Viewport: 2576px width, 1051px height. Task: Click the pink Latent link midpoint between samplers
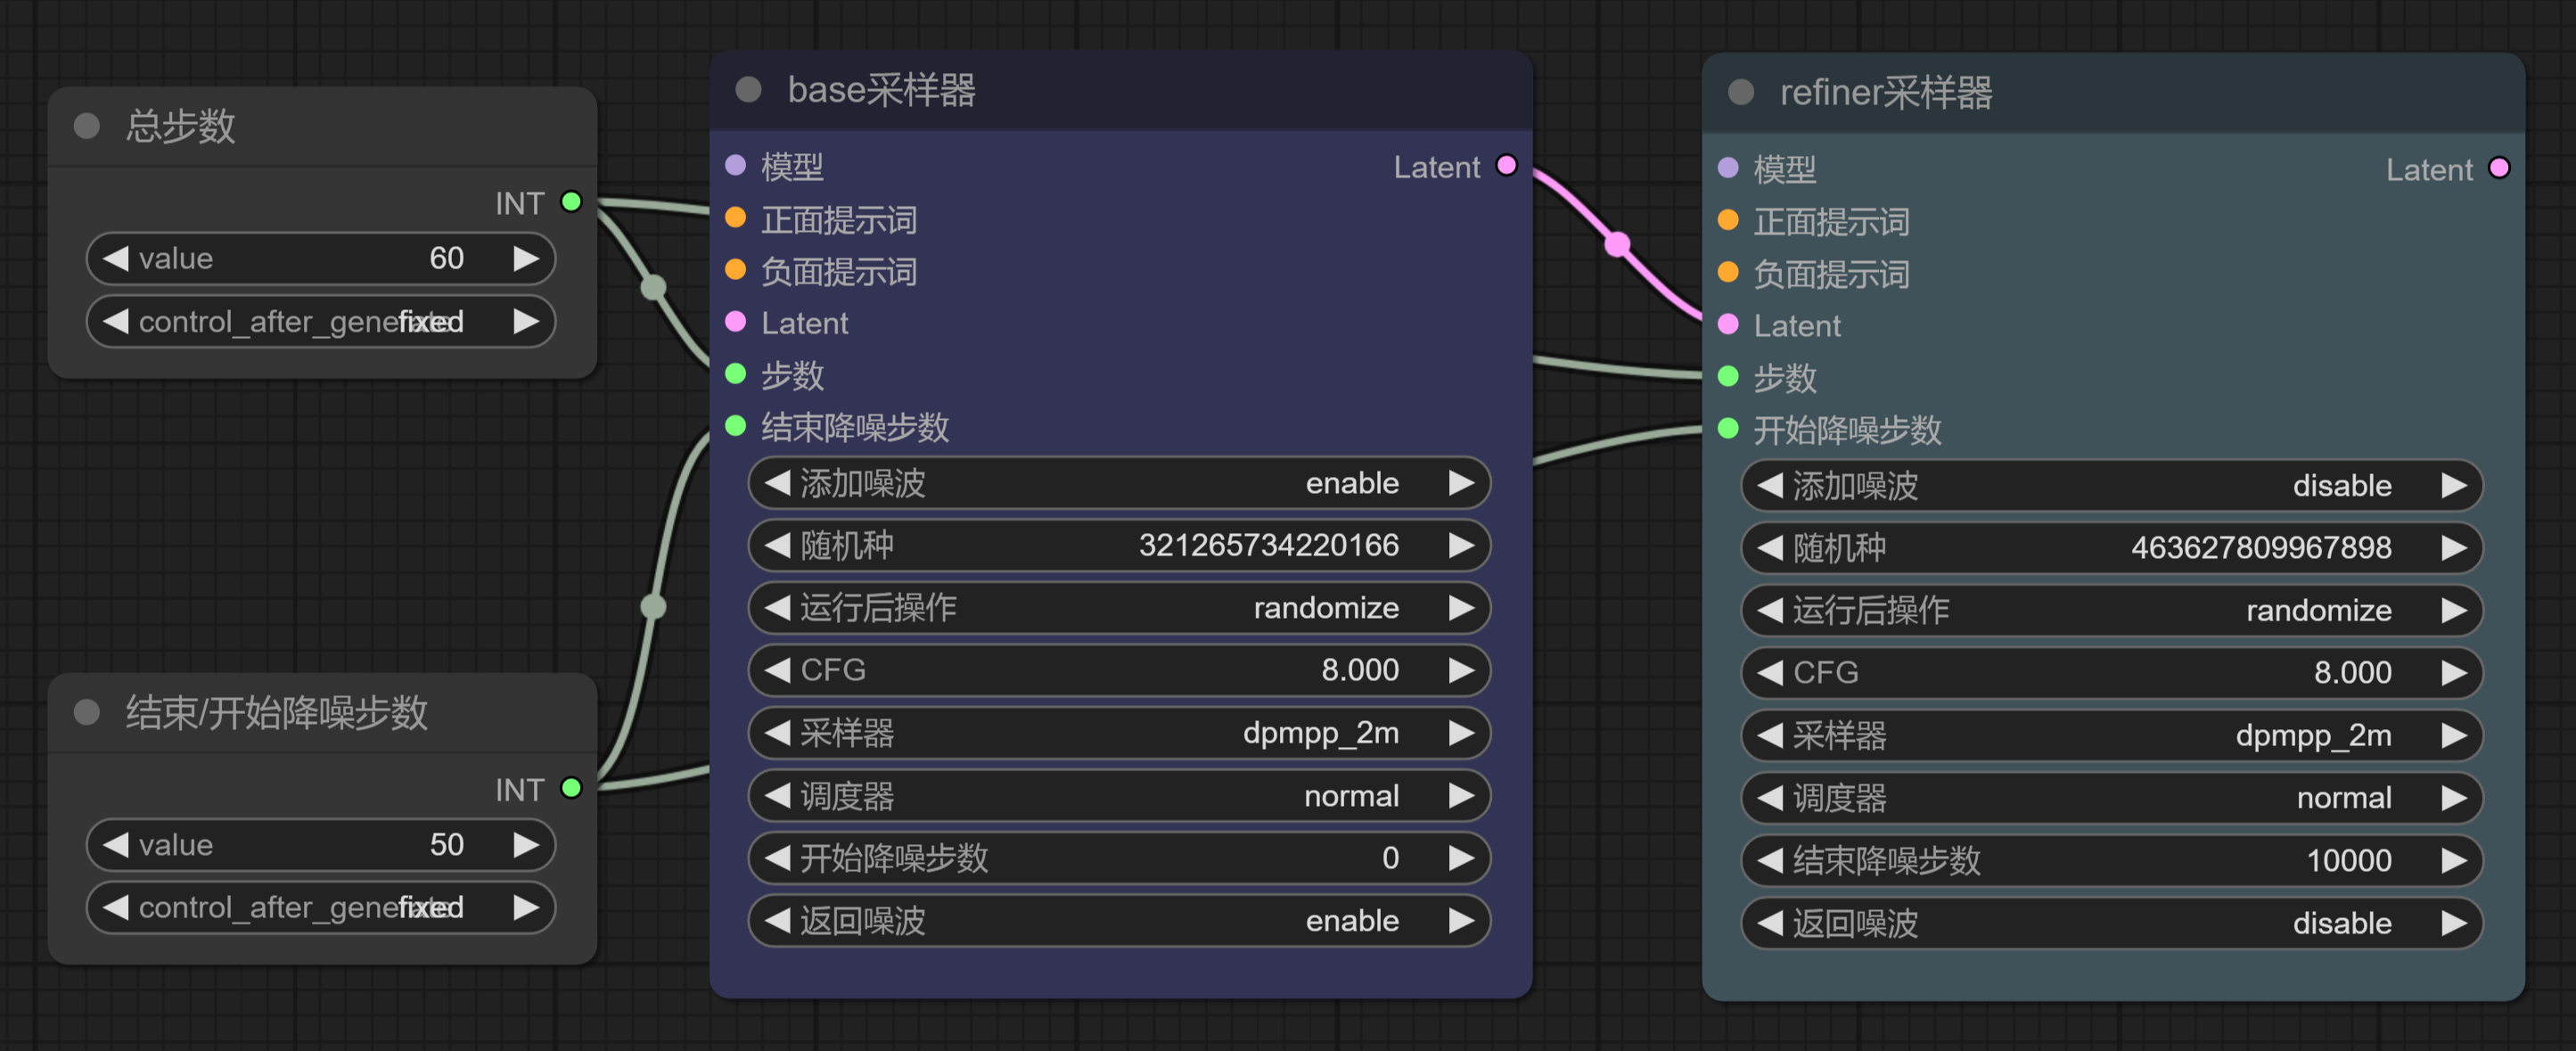pyautogui.click(x=1617, y=244)
